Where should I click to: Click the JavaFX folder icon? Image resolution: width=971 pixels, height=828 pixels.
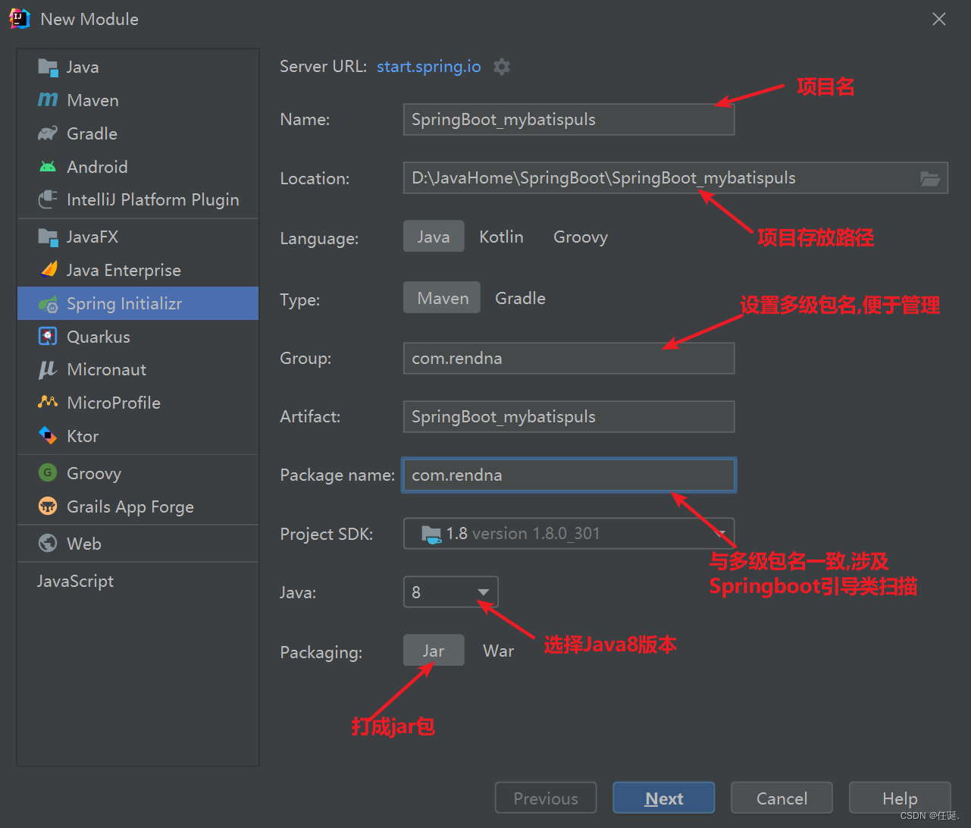pyautogui.click(x=48, y=237)
